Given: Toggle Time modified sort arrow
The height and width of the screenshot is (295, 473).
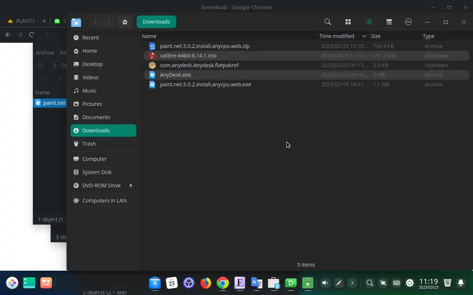Looking at the screenshot, I should [364, 36].
